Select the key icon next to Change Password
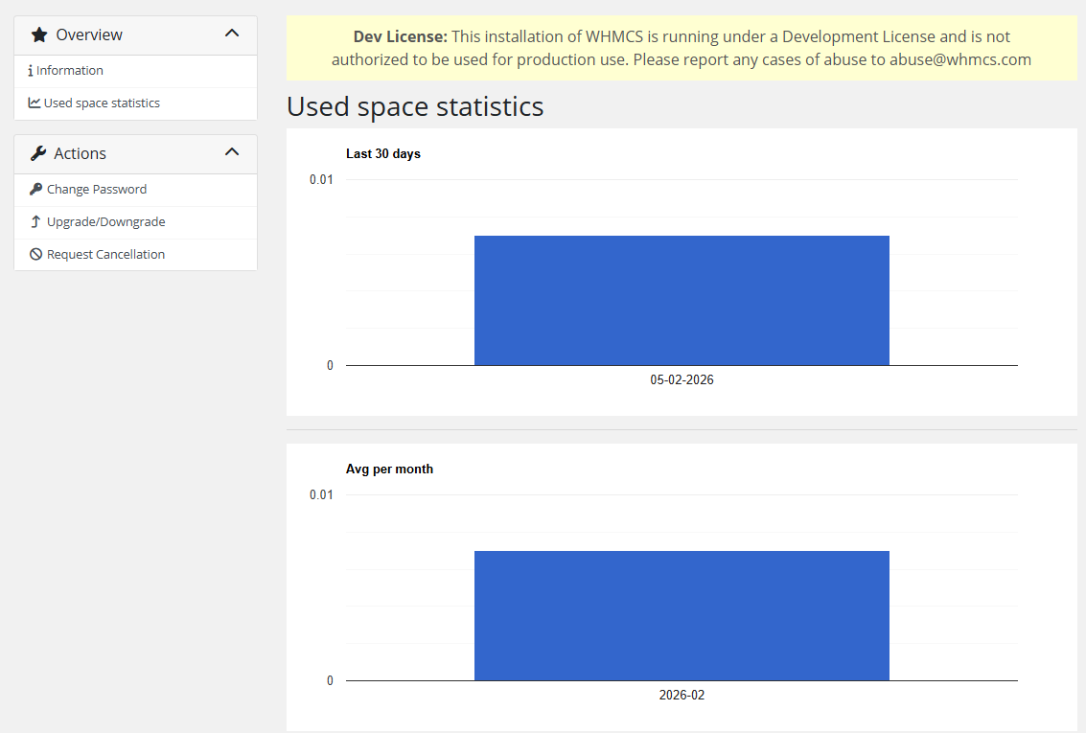The image size is (1086, 733). (35, 190)
